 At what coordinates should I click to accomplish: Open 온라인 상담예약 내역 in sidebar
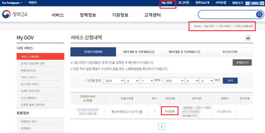tap(32, 64)
